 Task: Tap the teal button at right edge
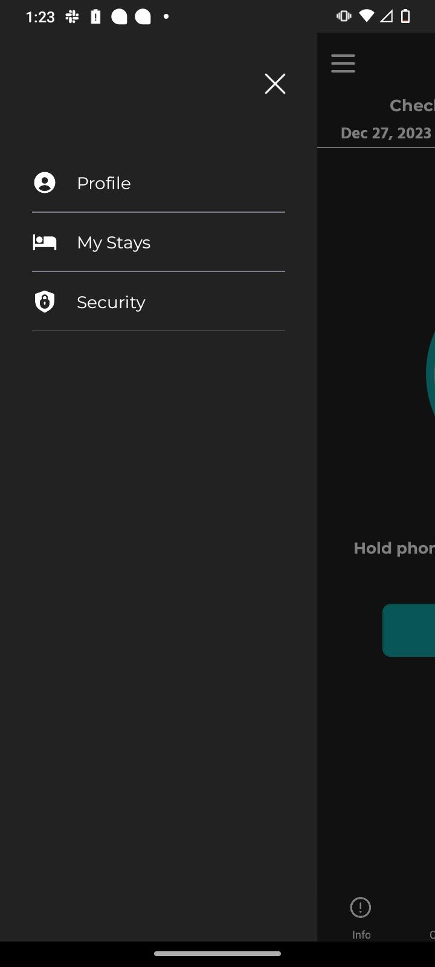(409, 630)
